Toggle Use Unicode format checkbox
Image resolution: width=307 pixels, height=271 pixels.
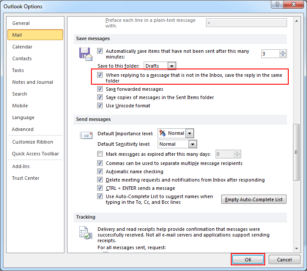(x=100, y=105)
